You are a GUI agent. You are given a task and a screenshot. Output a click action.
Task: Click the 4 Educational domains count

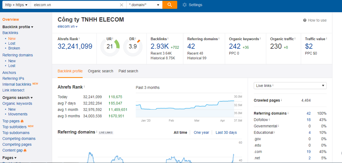click(x=310, y=133)
